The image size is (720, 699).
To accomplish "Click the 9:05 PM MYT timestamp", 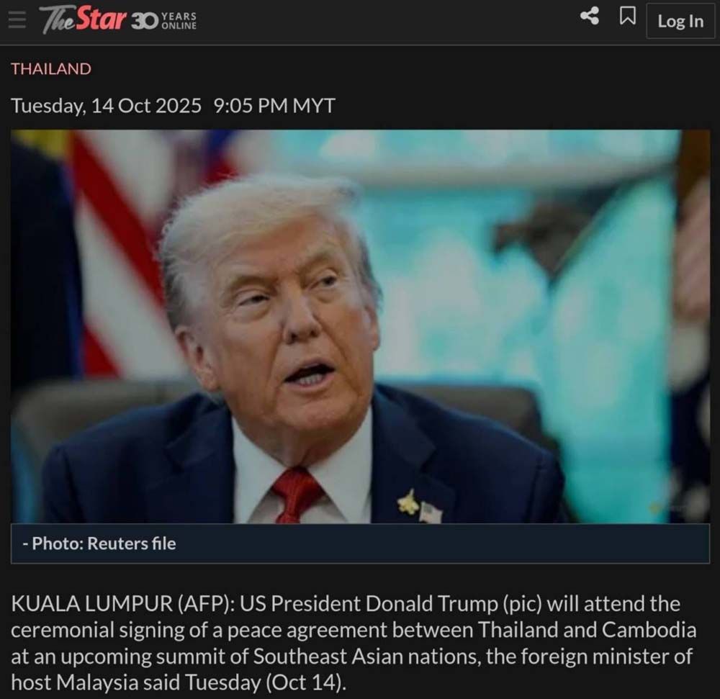I will click(x=274, y=106).
